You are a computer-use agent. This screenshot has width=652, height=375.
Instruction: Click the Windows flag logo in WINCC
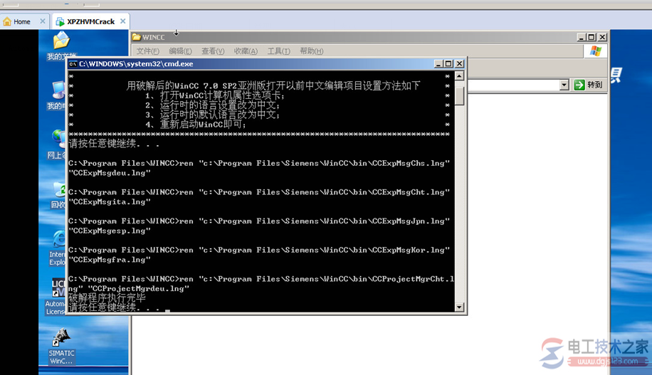coord(596,51)
